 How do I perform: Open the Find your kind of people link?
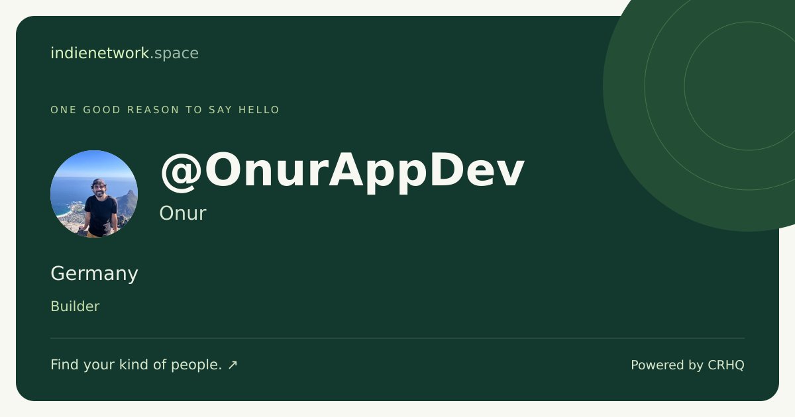coord(144,365)
